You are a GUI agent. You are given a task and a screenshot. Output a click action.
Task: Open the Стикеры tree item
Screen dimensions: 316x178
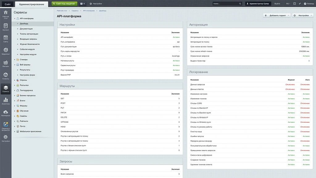pyautogui.click(x=23, y=60)
